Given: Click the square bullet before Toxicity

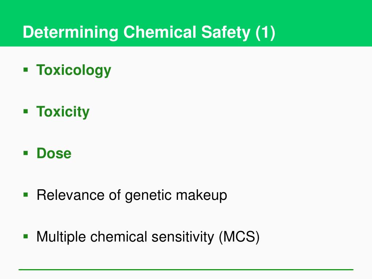Looking at the screenshot, I should pos(26,111).
